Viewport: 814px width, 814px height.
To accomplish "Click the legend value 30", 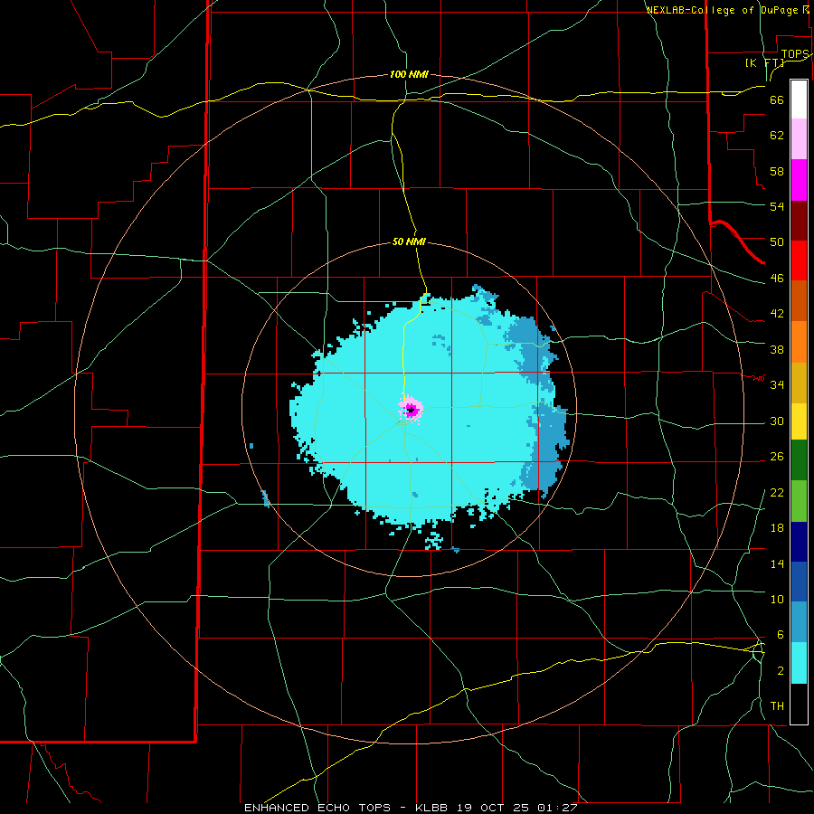I will pos(777,421).
